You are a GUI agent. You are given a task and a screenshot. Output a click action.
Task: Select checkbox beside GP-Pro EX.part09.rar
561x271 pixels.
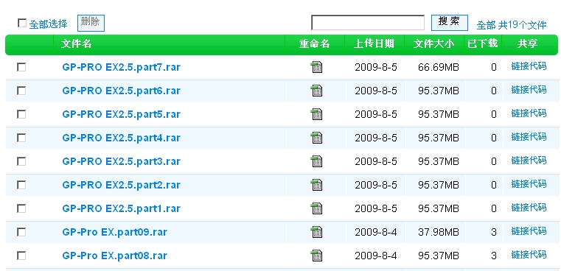[x=21, y=233]
